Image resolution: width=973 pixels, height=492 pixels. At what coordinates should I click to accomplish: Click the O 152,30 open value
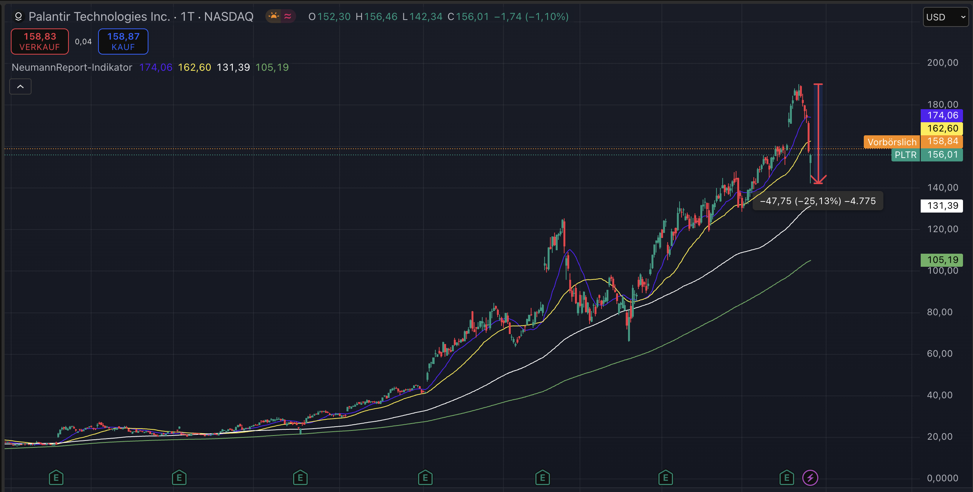click(x=330, y=17)
